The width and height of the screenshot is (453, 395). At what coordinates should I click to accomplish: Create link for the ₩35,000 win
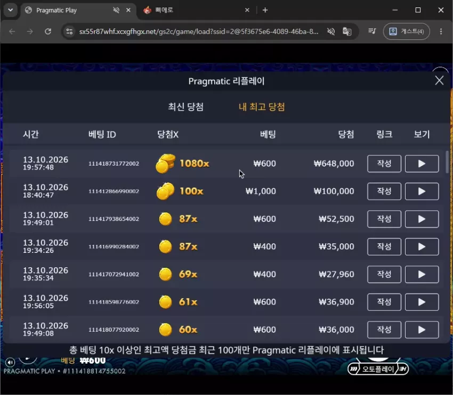(x=384, y=246)
